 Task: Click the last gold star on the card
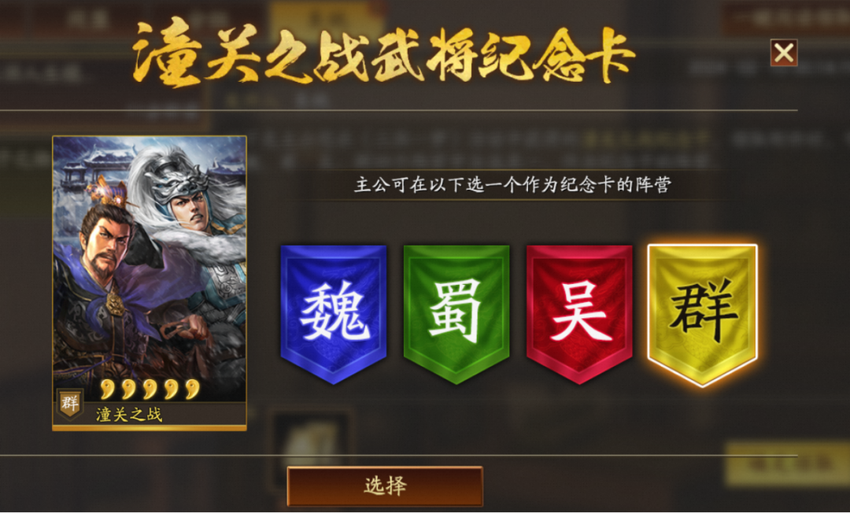pyautogui.click(x=193, y=389)
